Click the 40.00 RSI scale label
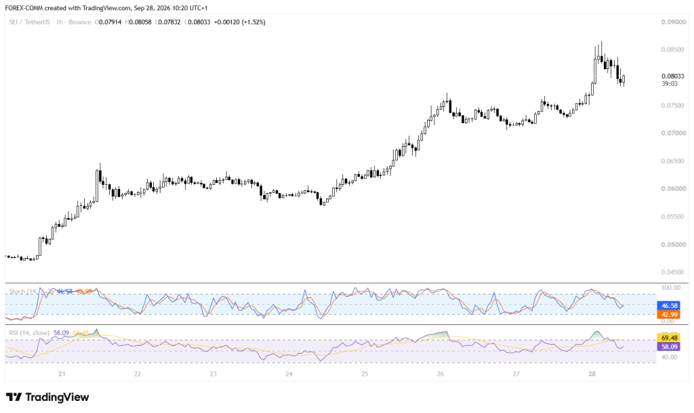 (669, 357)
